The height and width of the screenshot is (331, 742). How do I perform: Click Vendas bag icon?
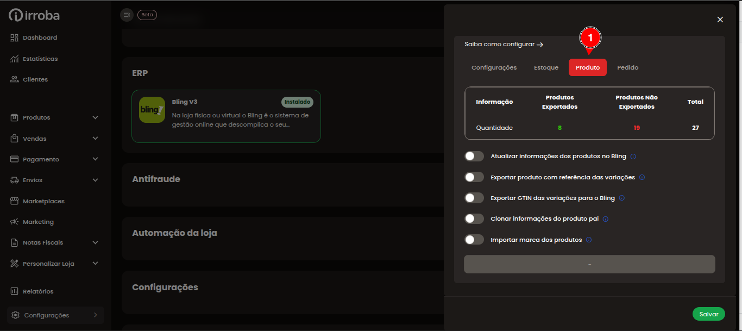click(x=14, y=139)
